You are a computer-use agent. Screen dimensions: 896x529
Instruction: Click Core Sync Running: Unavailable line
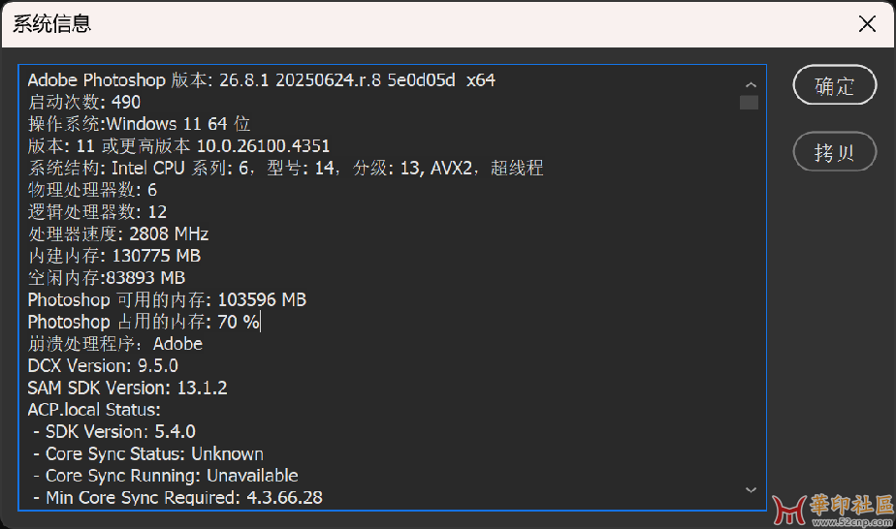(166, 476)
